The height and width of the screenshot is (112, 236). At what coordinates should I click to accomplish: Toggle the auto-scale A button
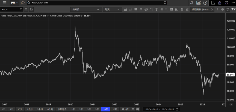coord(231,104)
